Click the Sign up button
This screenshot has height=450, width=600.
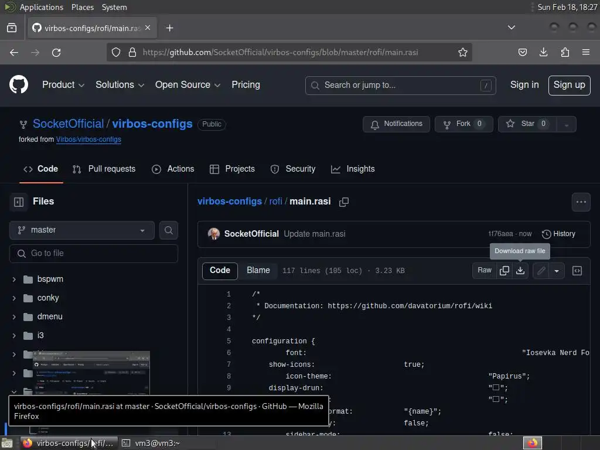click(x=569, y=85)
